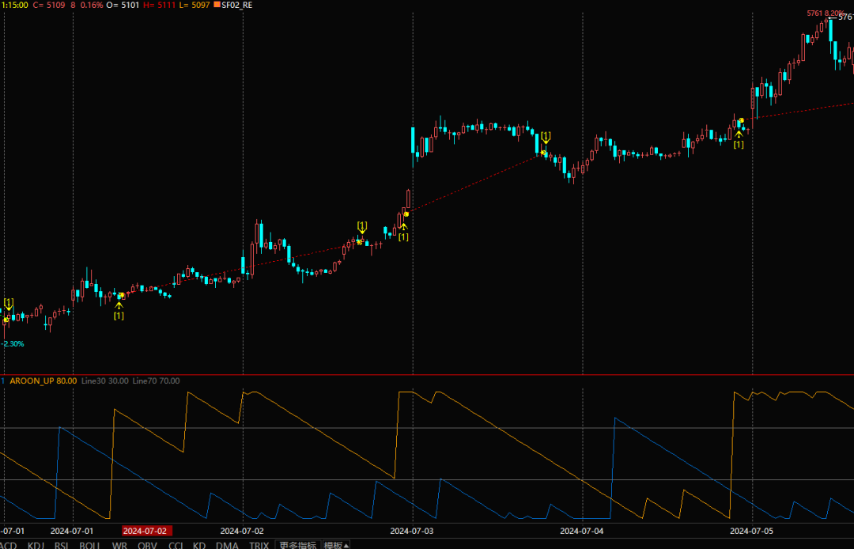Select the DMA indicator tab
The image size is (854, 549).
pos(227,545)
